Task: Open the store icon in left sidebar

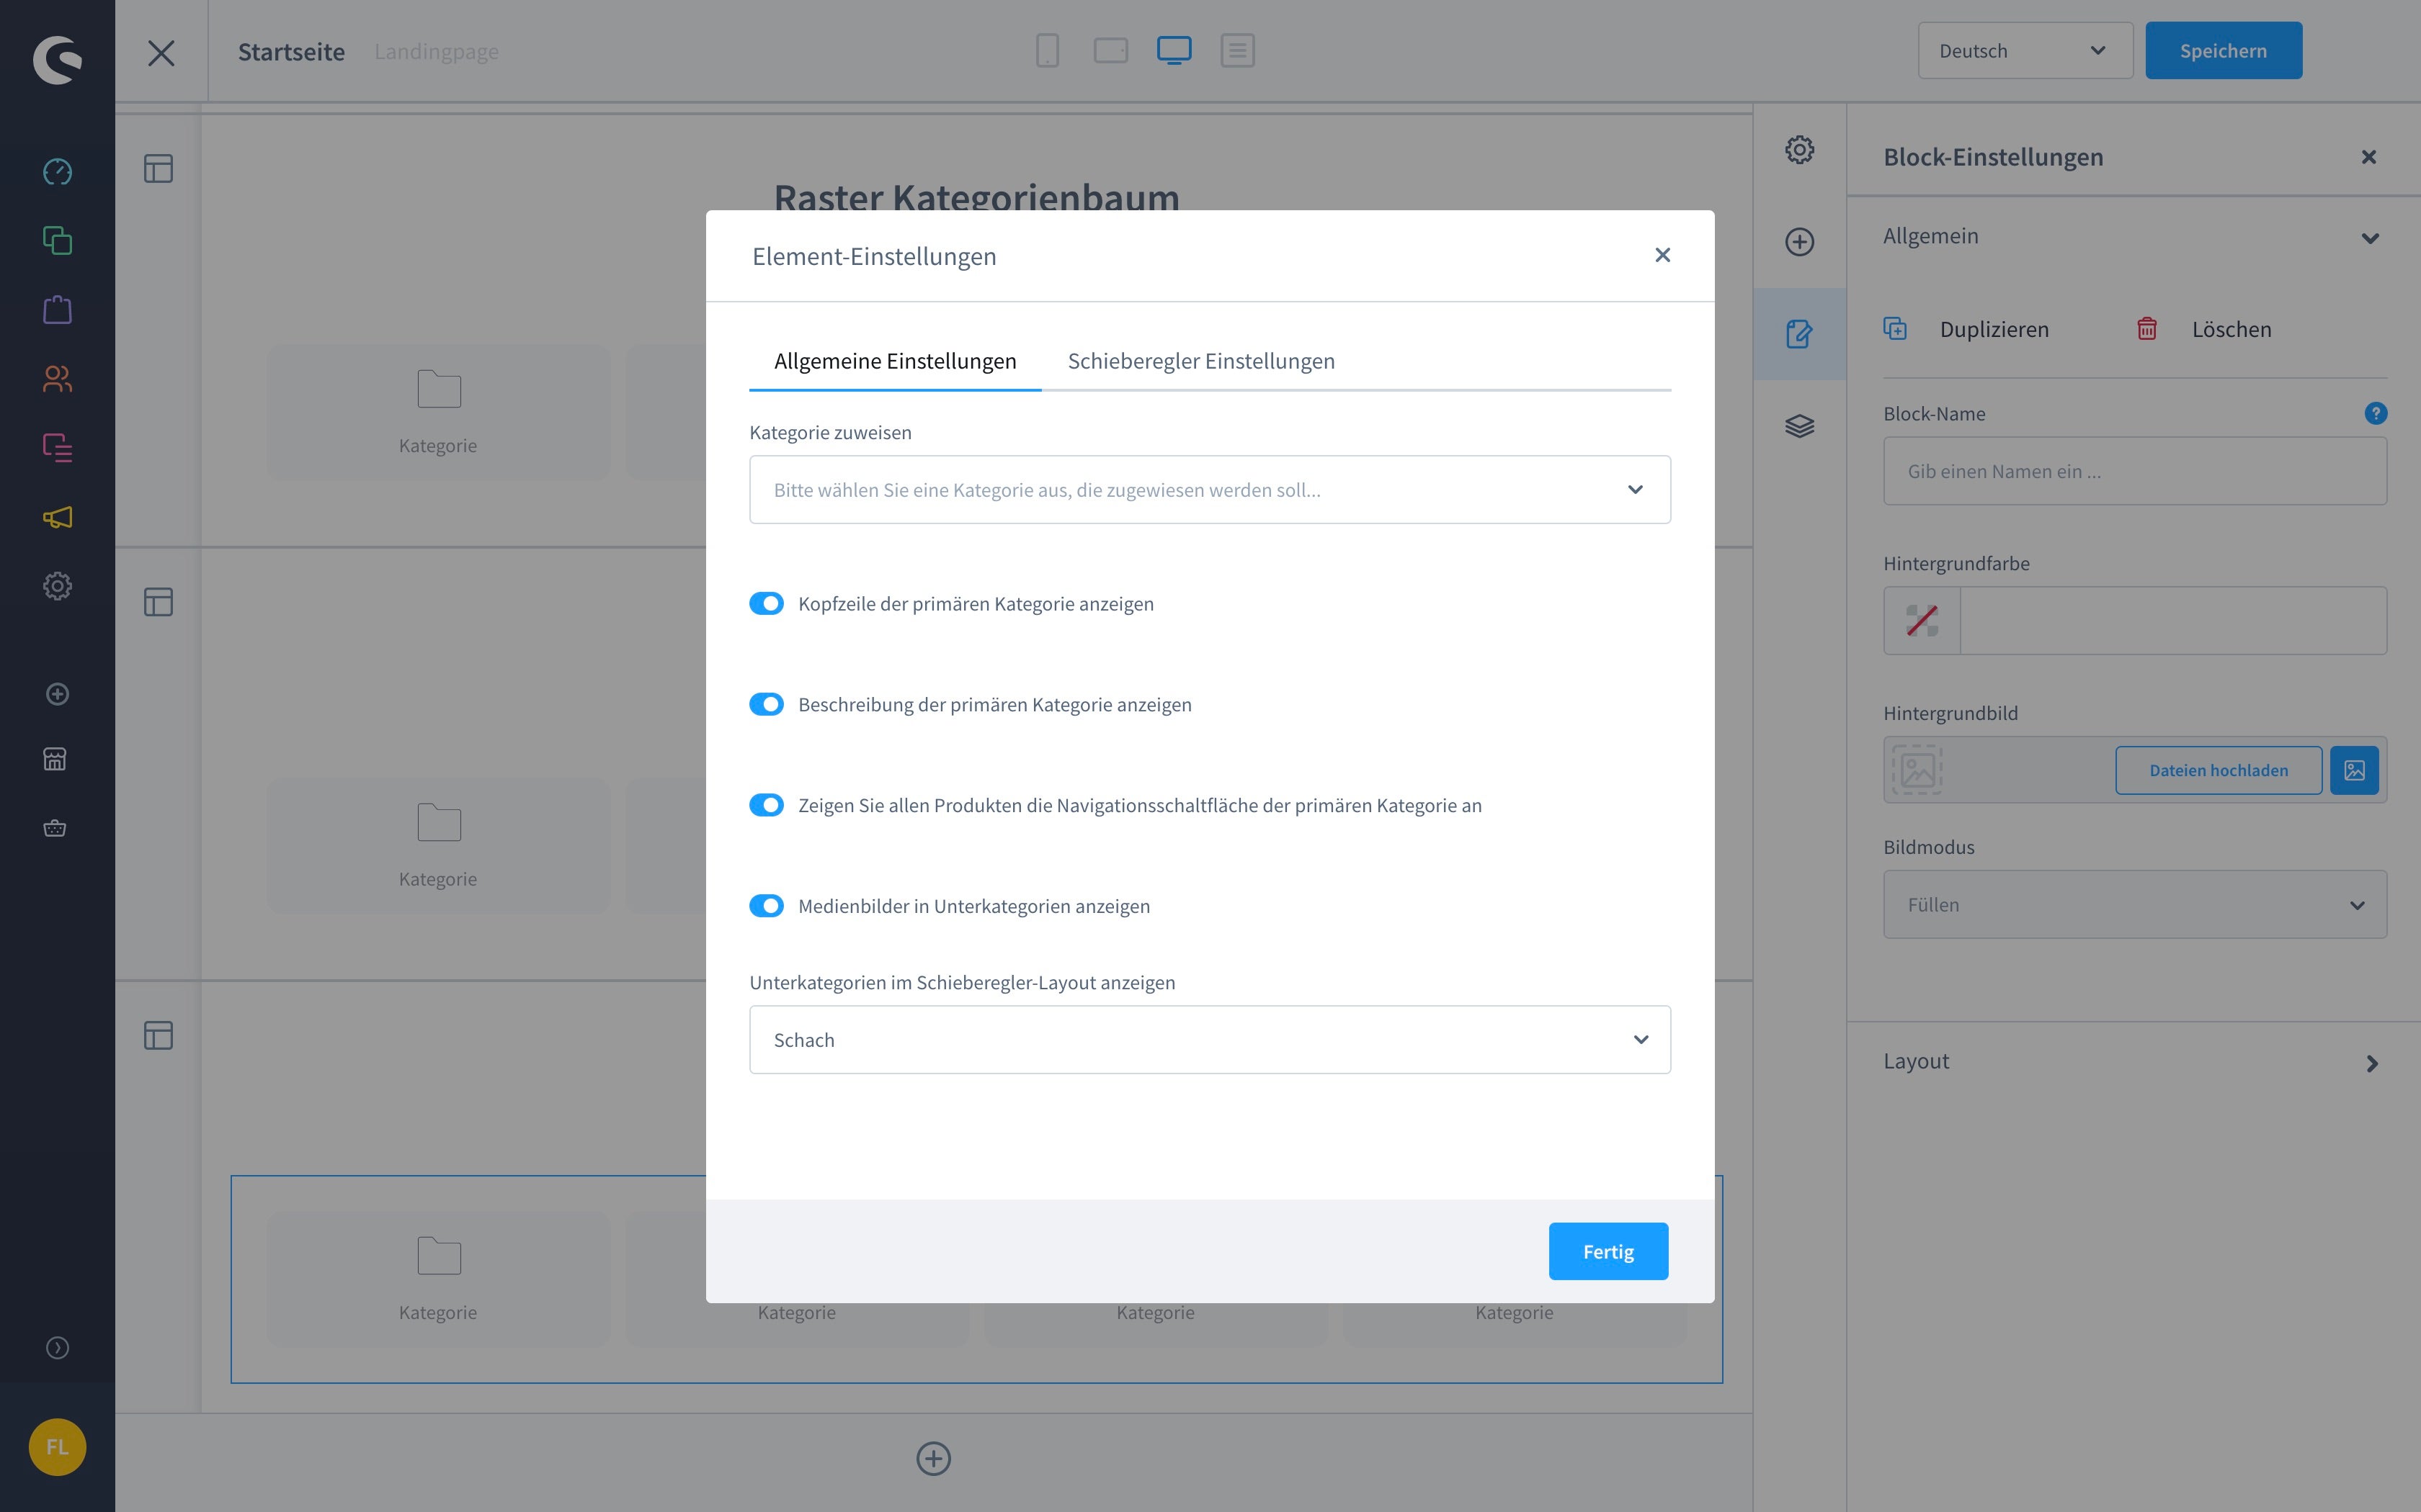Action: click(55, 759)
